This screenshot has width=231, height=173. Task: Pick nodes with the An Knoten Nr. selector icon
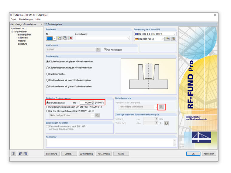pyautogui.click(x=98, y=50)
